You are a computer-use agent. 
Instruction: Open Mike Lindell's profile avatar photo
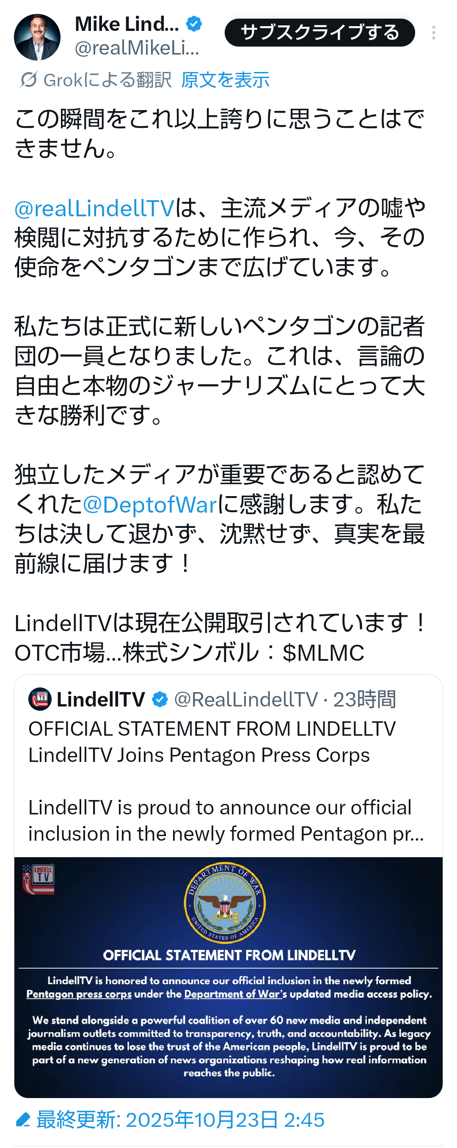click(x=37, y=37)
